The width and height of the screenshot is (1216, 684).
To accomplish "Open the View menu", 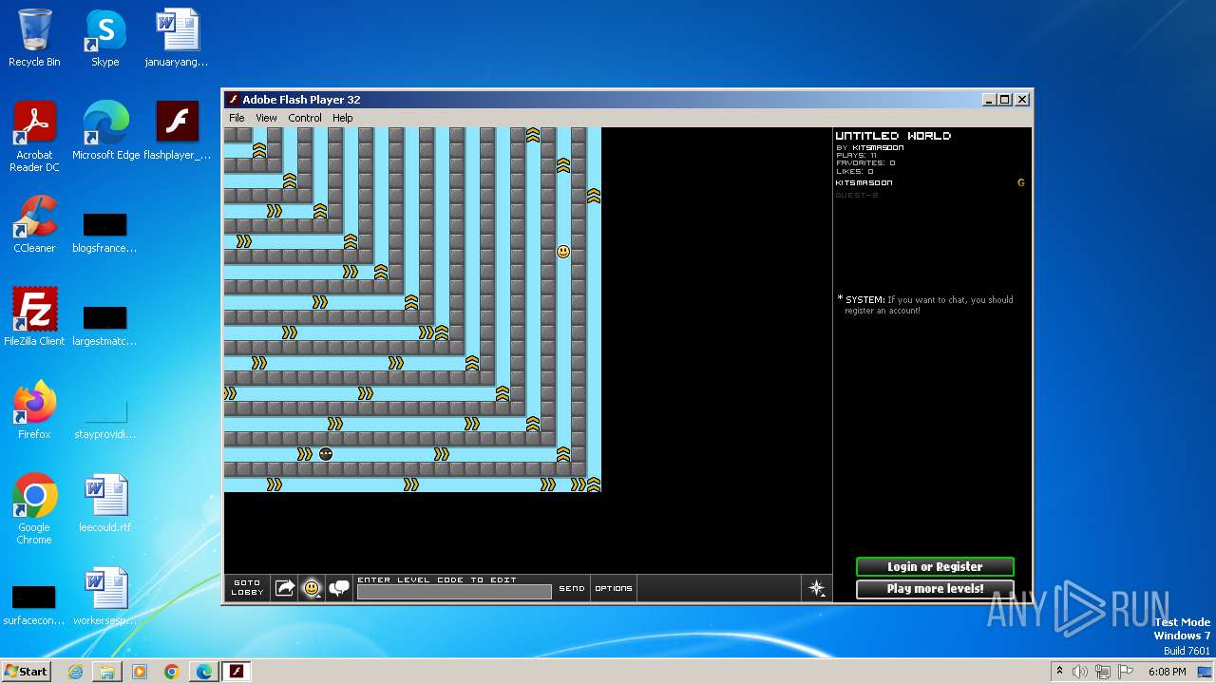I will click(x=266, y=118).
